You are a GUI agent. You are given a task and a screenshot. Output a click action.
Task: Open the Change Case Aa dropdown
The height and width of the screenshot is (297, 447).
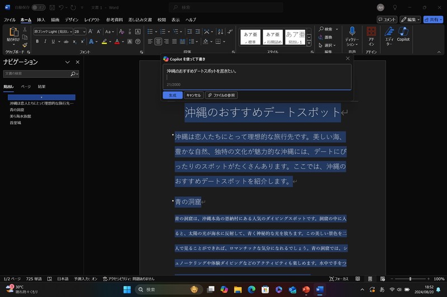[110, 32]
